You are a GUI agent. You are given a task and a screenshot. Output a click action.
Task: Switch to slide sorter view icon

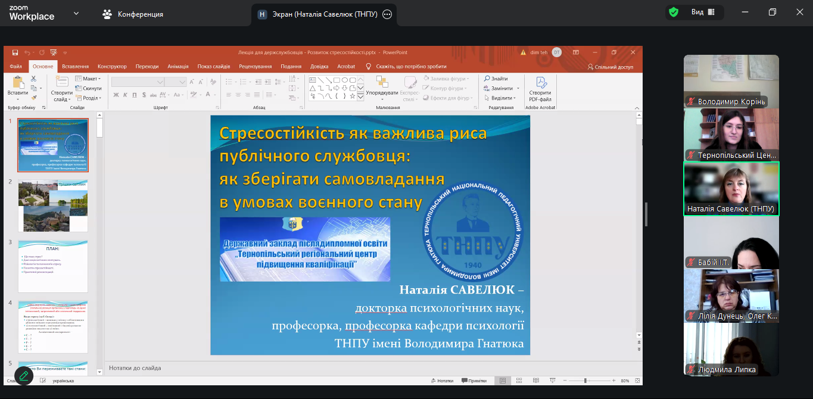[520, 381]
